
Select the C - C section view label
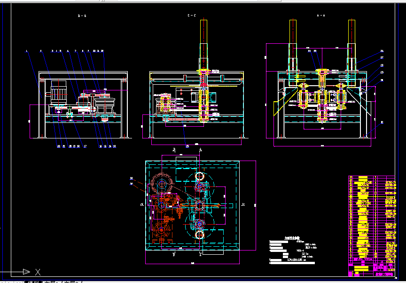coord(192,16)
